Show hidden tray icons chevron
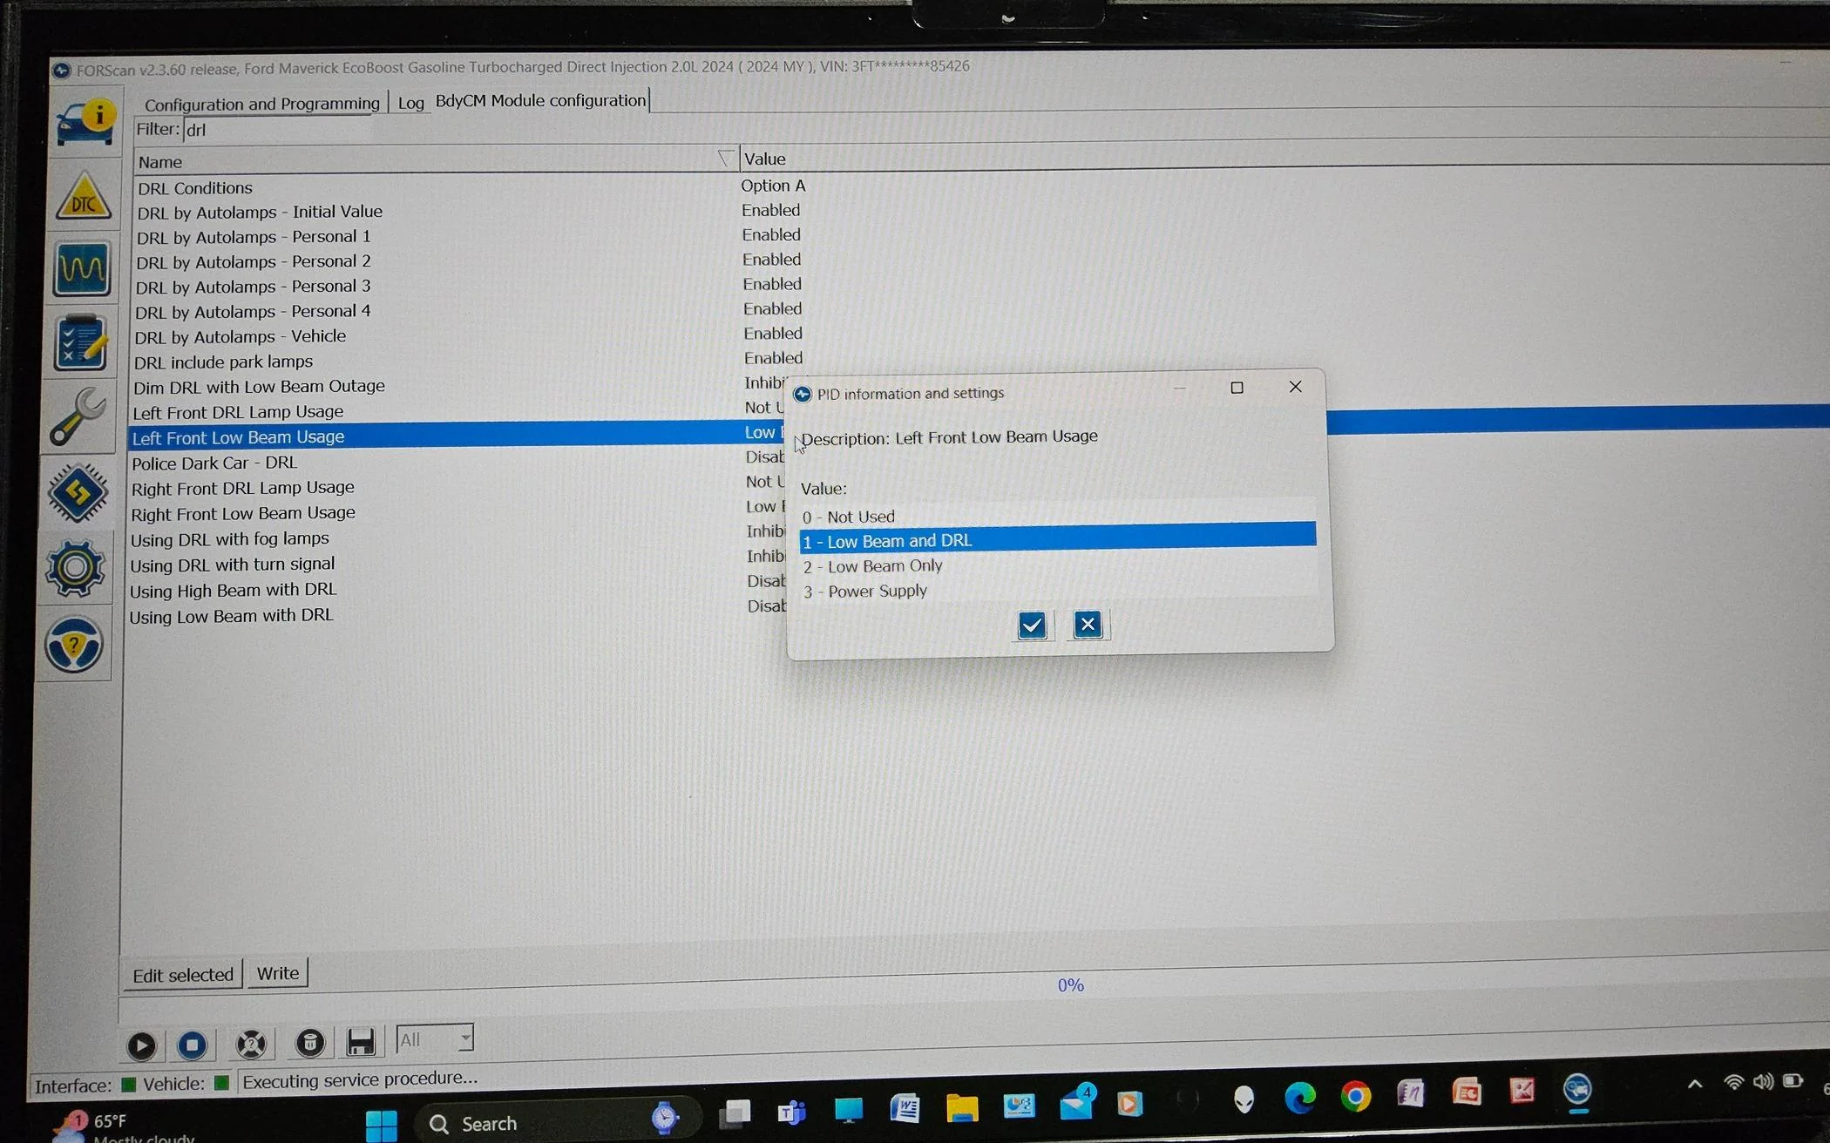1830x1143 pixels. point(1695,1085)
